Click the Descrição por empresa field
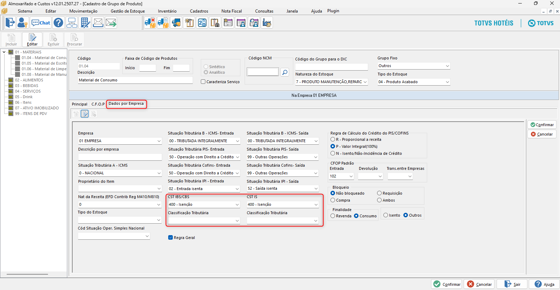 [x=120, y=157]
